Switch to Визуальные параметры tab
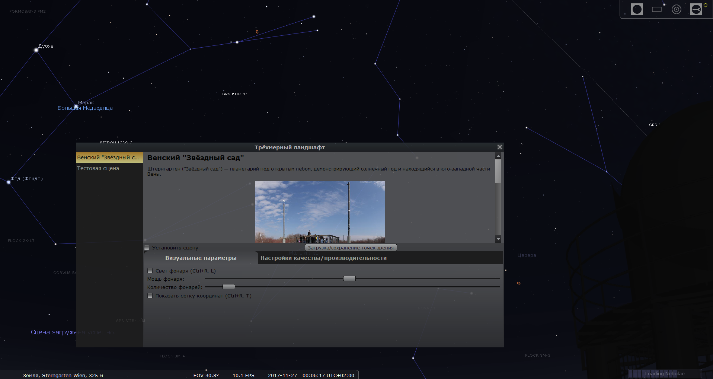The width and height of the screenshot is (713, 379). [x=201, y=258]
